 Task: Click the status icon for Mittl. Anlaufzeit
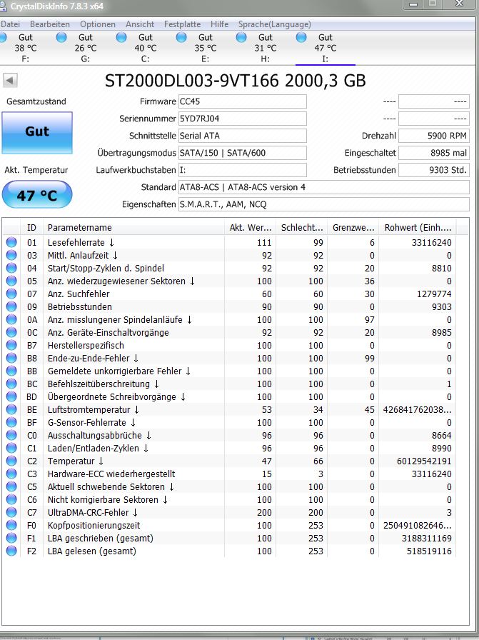(11, 256)
